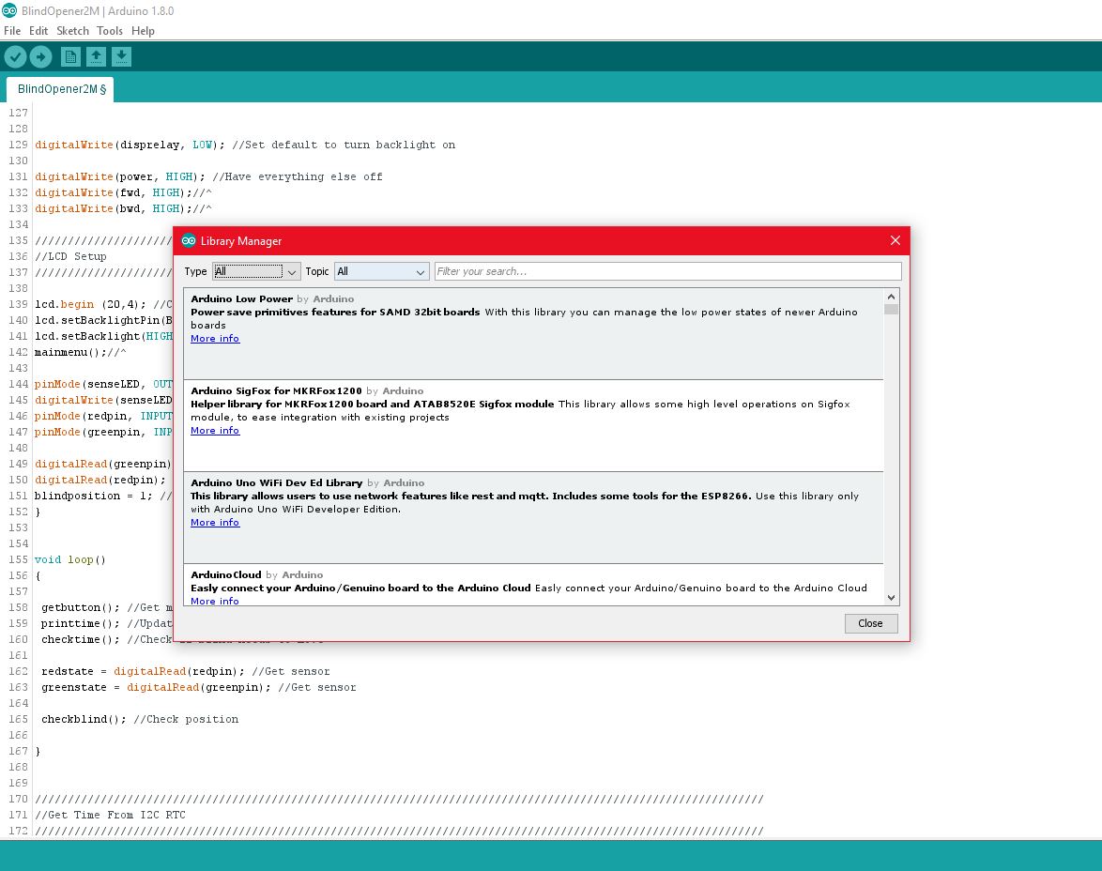
Task: Click line number 155 in the gutter
Action: (x=18, y=560)
